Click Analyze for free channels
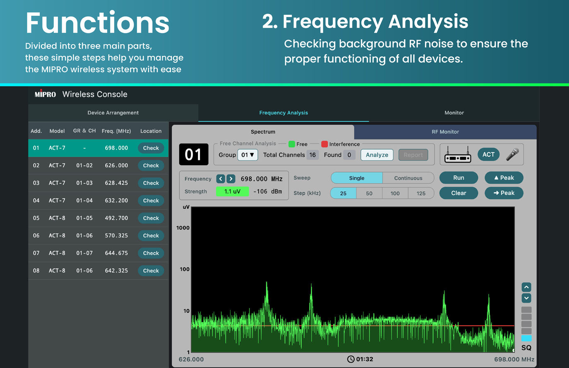Image resolution: width=569 pixels, height=368 pixels. click(377, 155)
